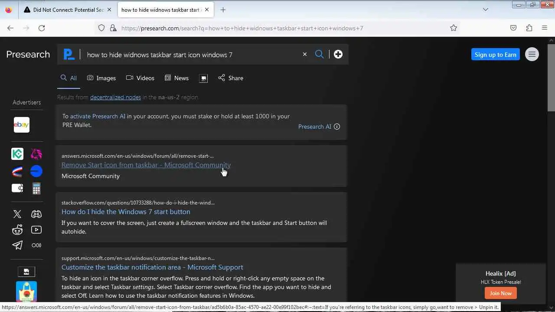Click the broken image icon above shopping bag
The width and height of the screenshot is (555, 312).
click(26, 272)
